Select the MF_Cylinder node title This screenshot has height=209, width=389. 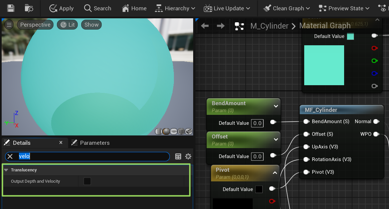tap(321, 110)
